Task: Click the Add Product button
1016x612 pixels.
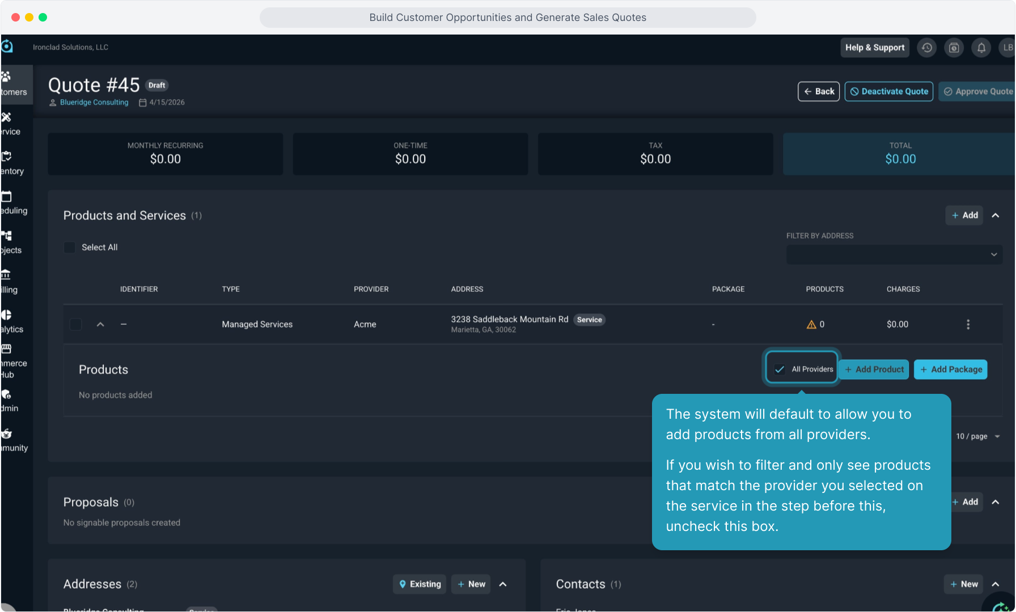Action: click(x=874, y=369)
